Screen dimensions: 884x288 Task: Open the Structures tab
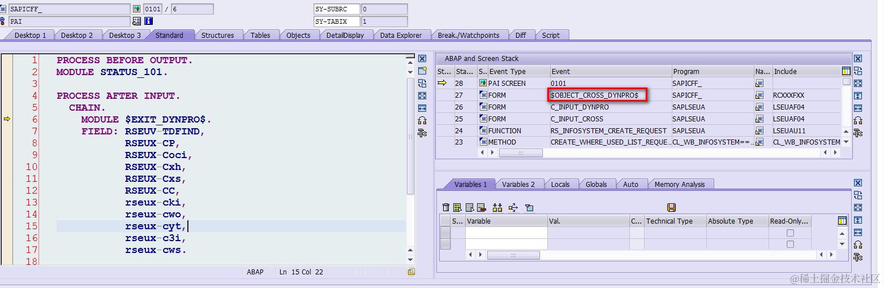click(218, 35)
